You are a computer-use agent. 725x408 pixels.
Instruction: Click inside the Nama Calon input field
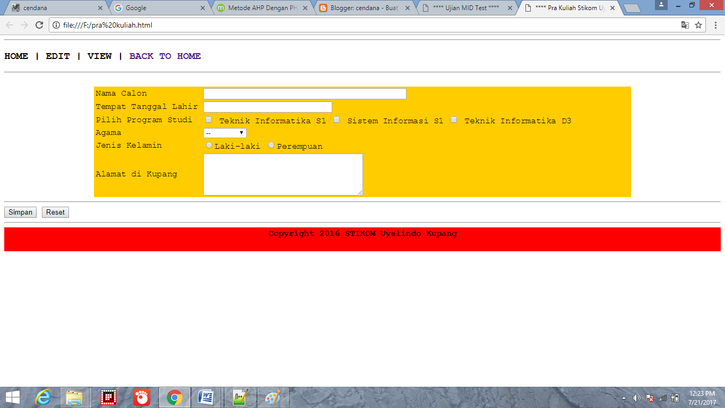(304, 93)
